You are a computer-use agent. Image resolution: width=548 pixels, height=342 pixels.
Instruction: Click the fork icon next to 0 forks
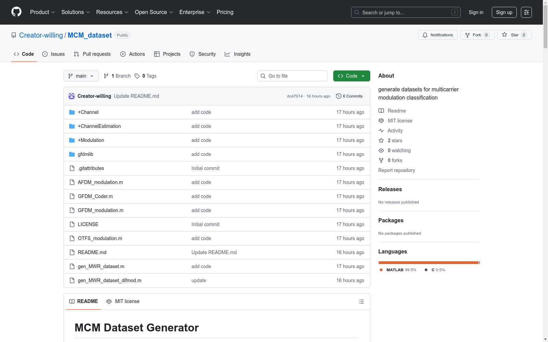tap(381, 160)
